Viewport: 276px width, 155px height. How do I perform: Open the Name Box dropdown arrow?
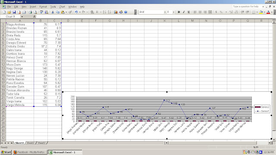(22, 17)
